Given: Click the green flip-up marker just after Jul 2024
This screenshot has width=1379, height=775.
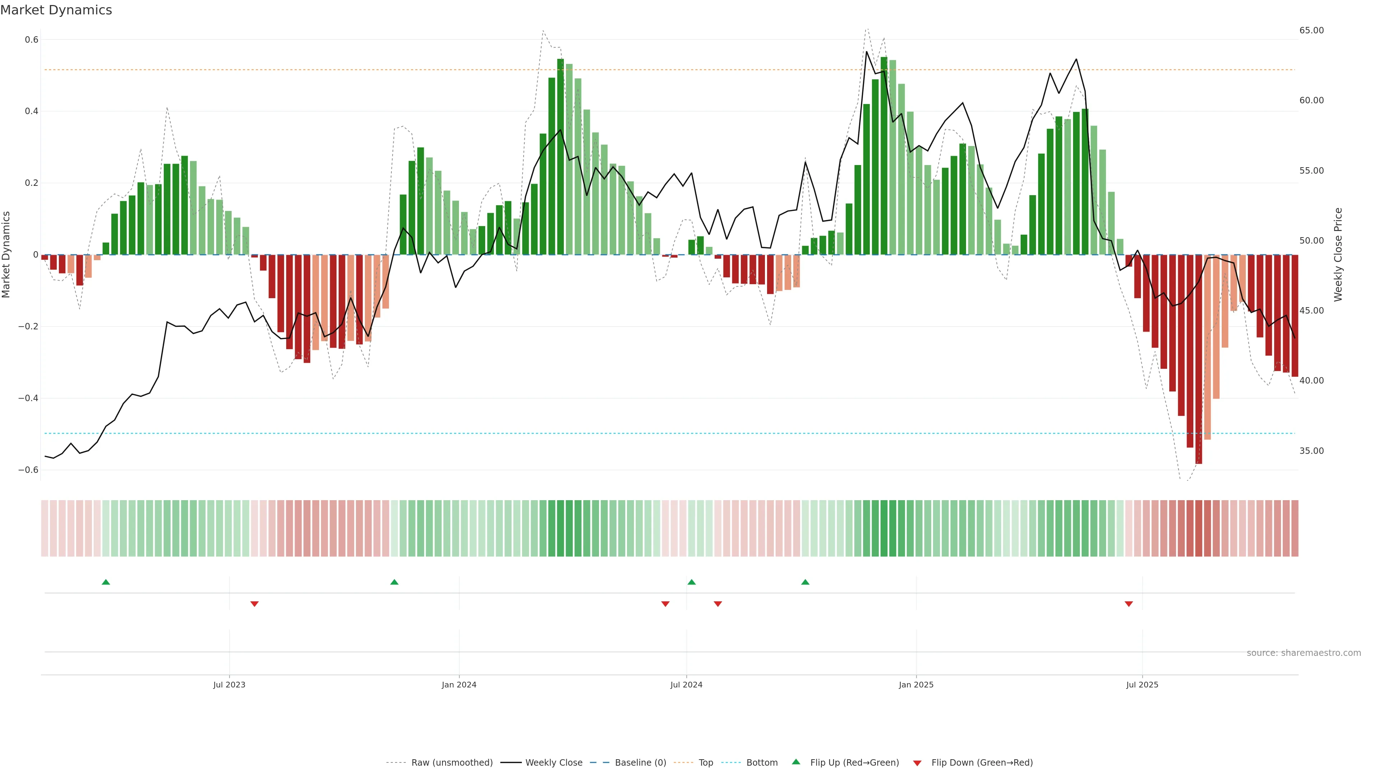Looking at the screenshot, I should pyautogui.click(x=692, y=582).
